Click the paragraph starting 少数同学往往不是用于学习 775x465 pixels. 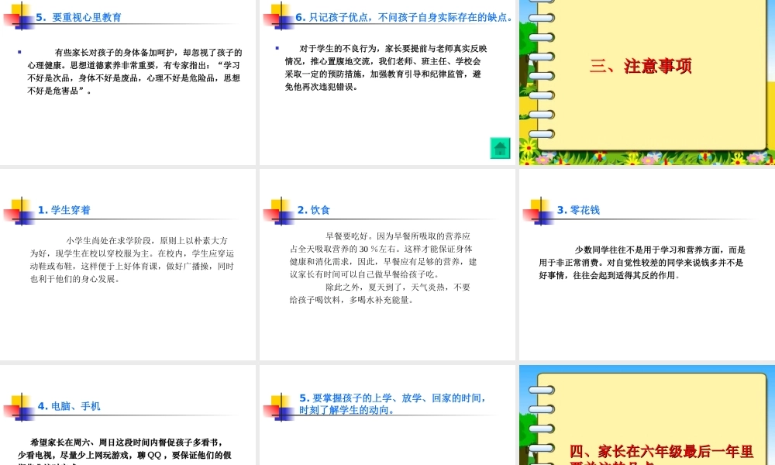click(x=642, y=263)
